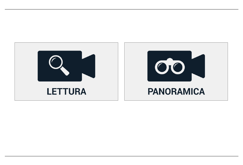Select the Lettura video camera icon
The width and height of the screenshot is (243, 165).
click(x=66, y=66)
